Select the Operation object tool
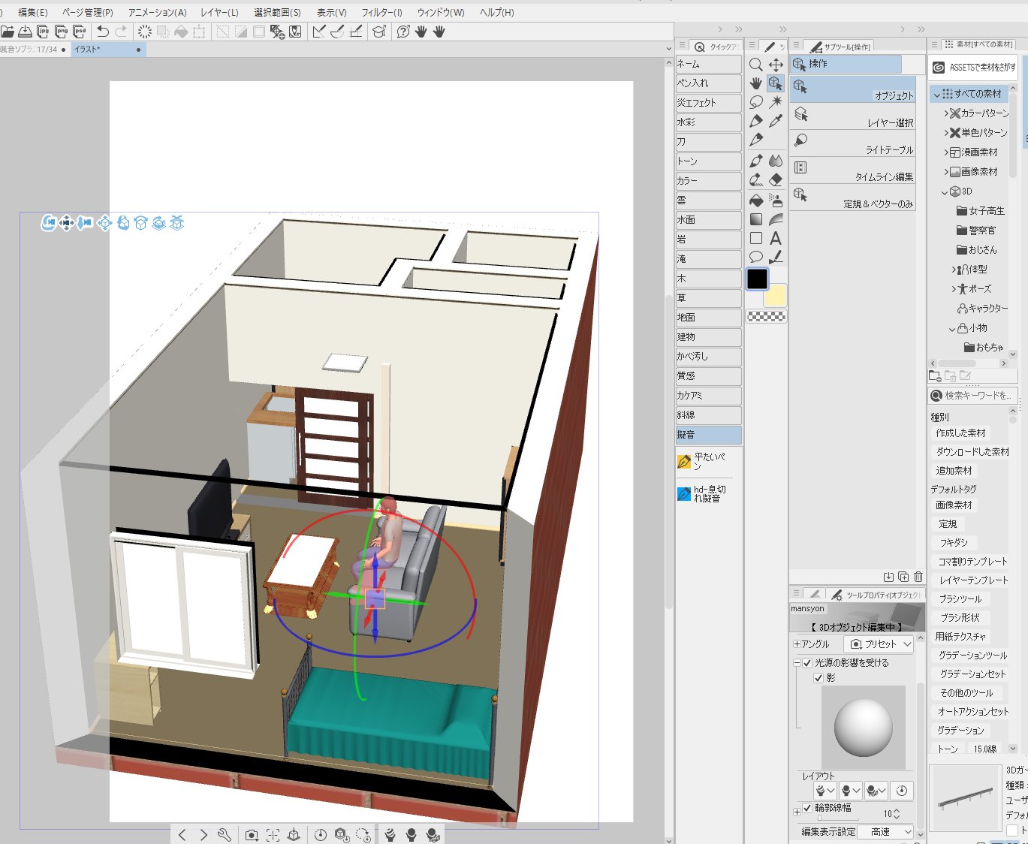1028x844 pixels. pos(776,83)
